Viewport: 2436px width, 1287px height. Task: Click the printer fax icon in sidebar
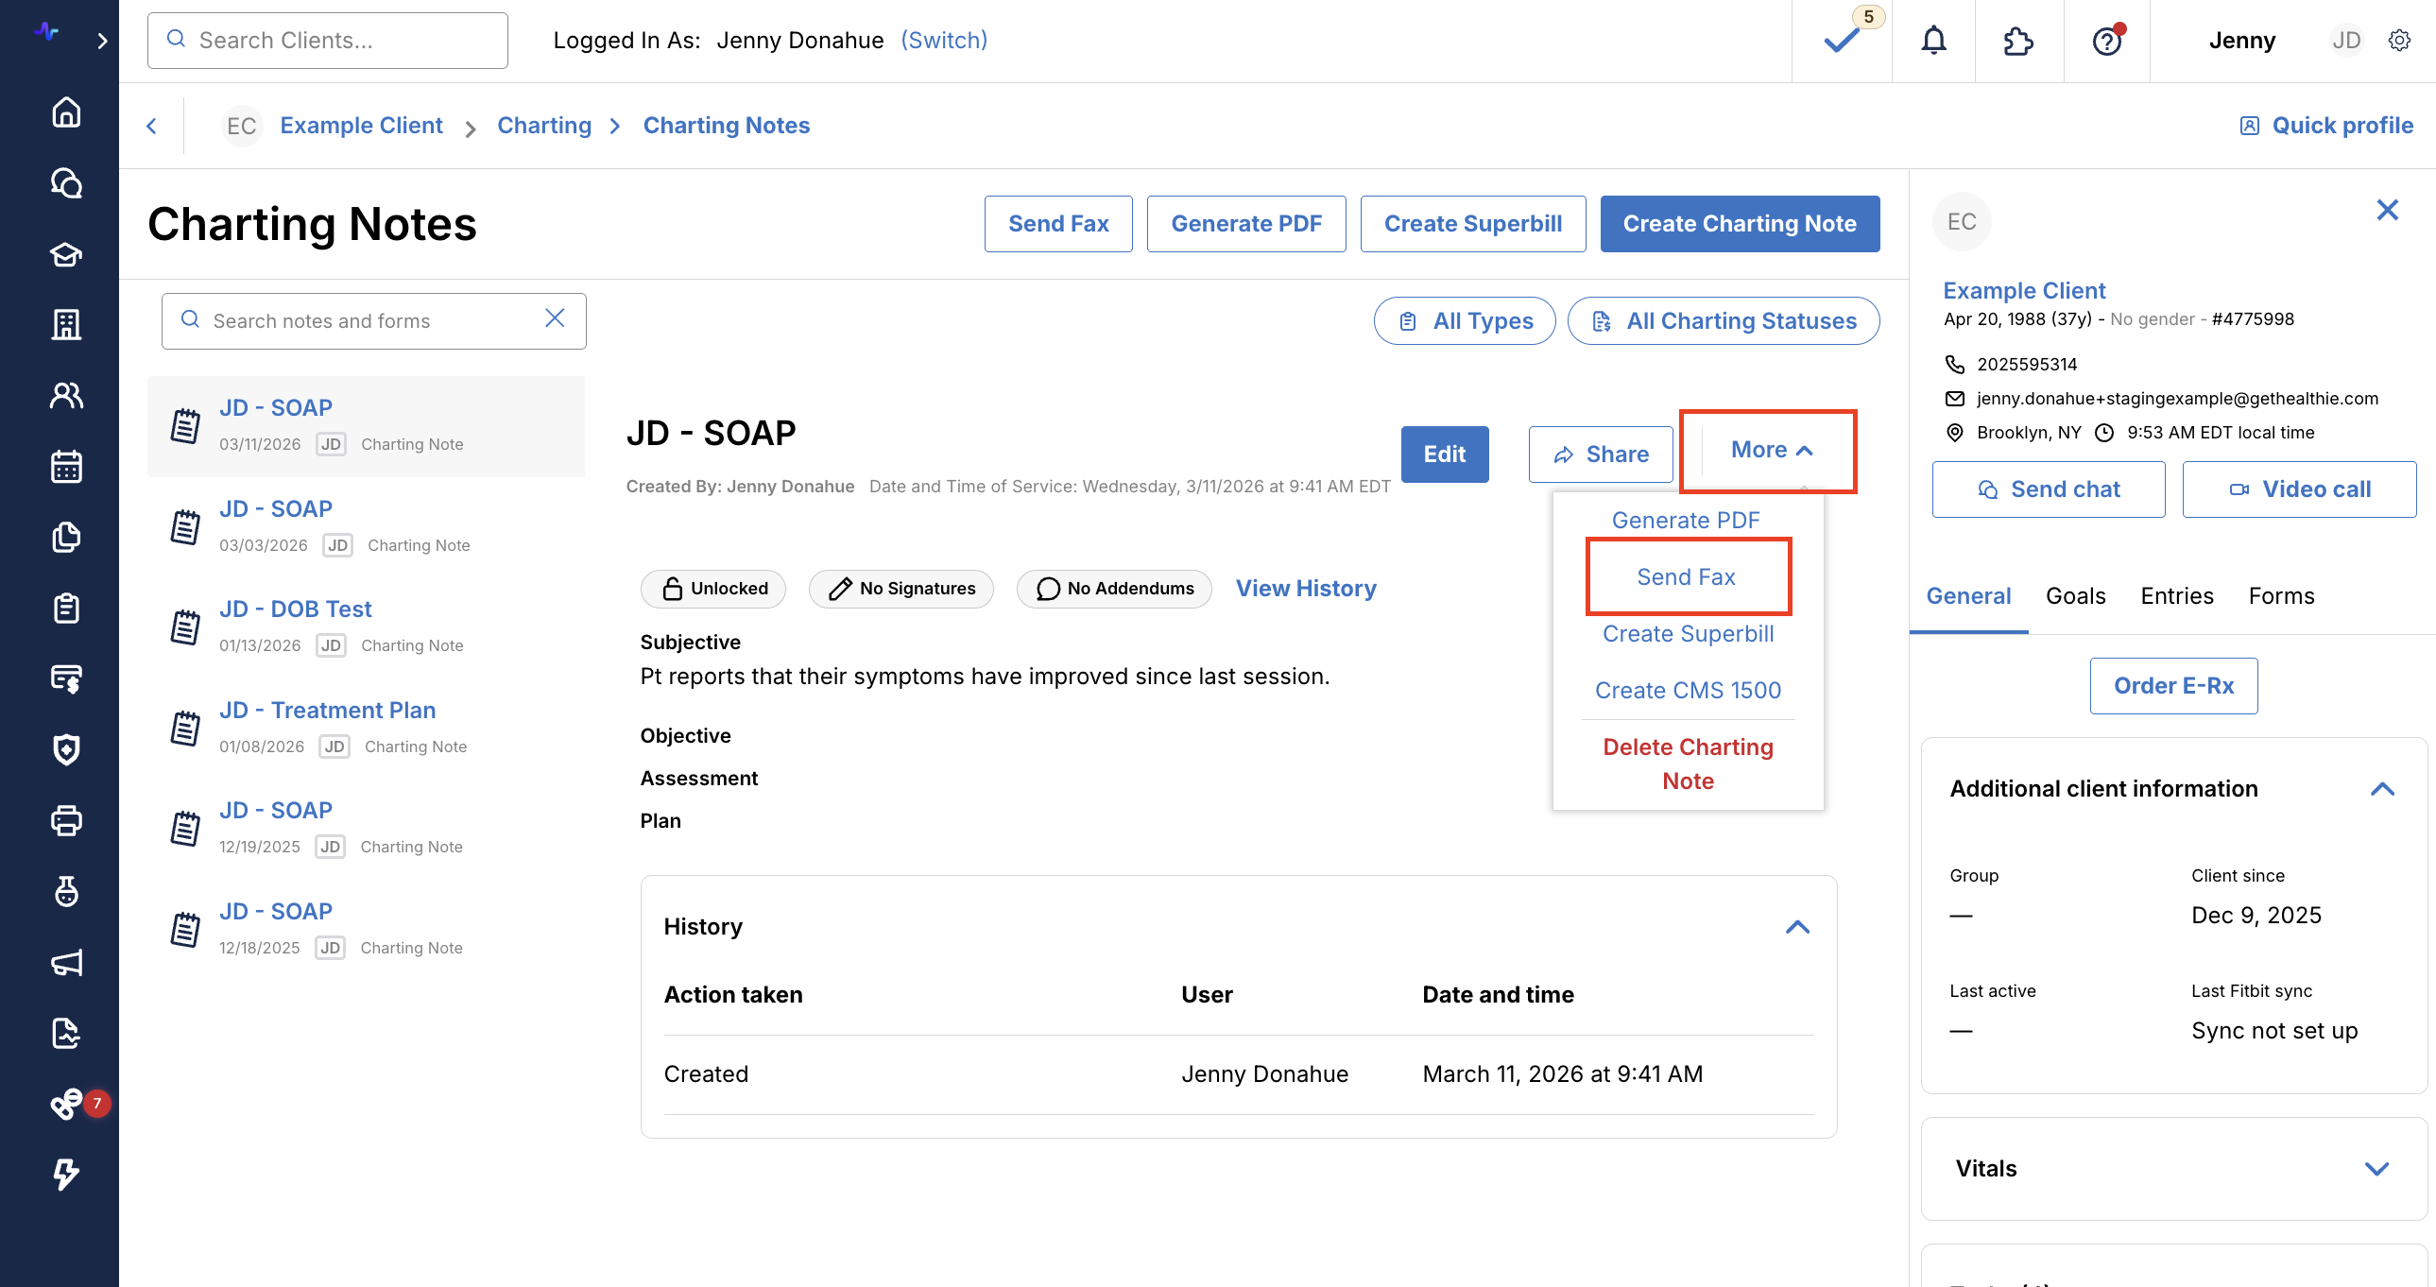pos(66,820)
